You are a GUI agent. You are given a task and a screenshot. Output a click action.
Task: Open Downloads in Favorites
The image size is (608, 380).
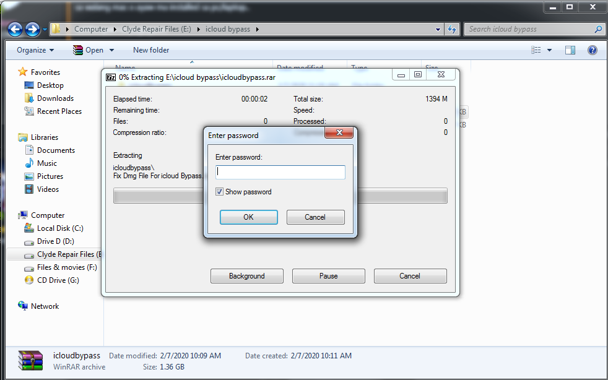click(x=55, y=98)
